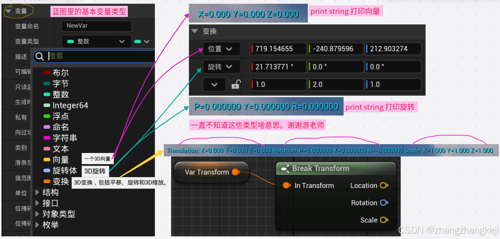Choose Integer64 from the type list

(x=70, y=105)
